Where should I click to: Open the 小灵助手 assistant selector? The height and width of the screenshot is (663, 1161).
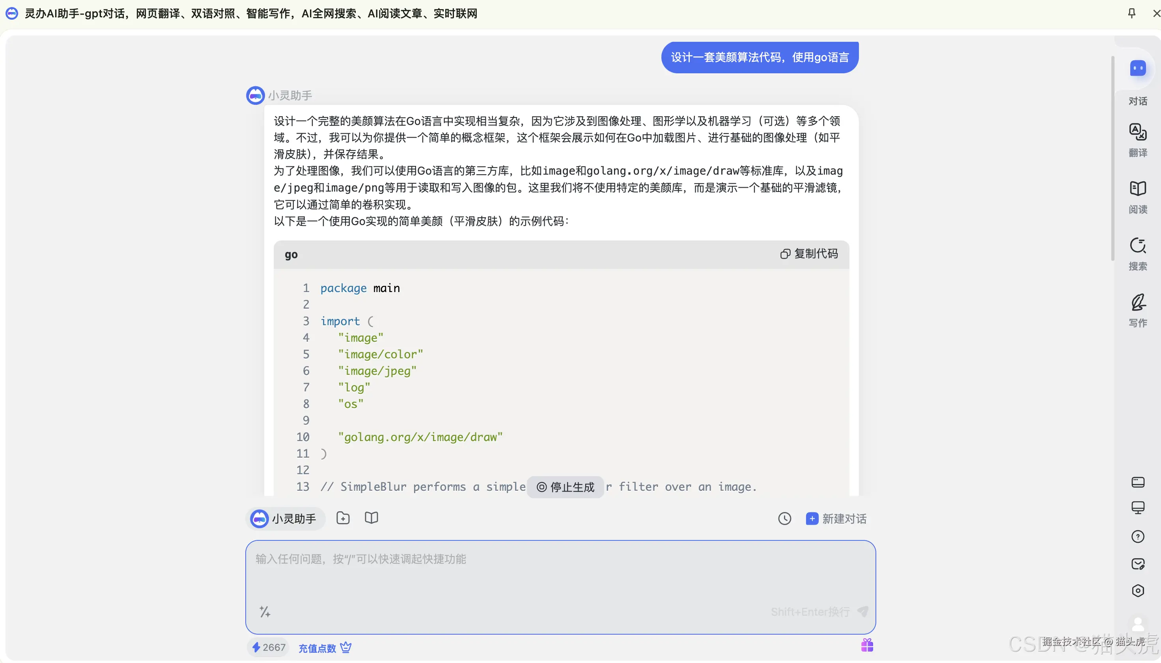point(285,518)
